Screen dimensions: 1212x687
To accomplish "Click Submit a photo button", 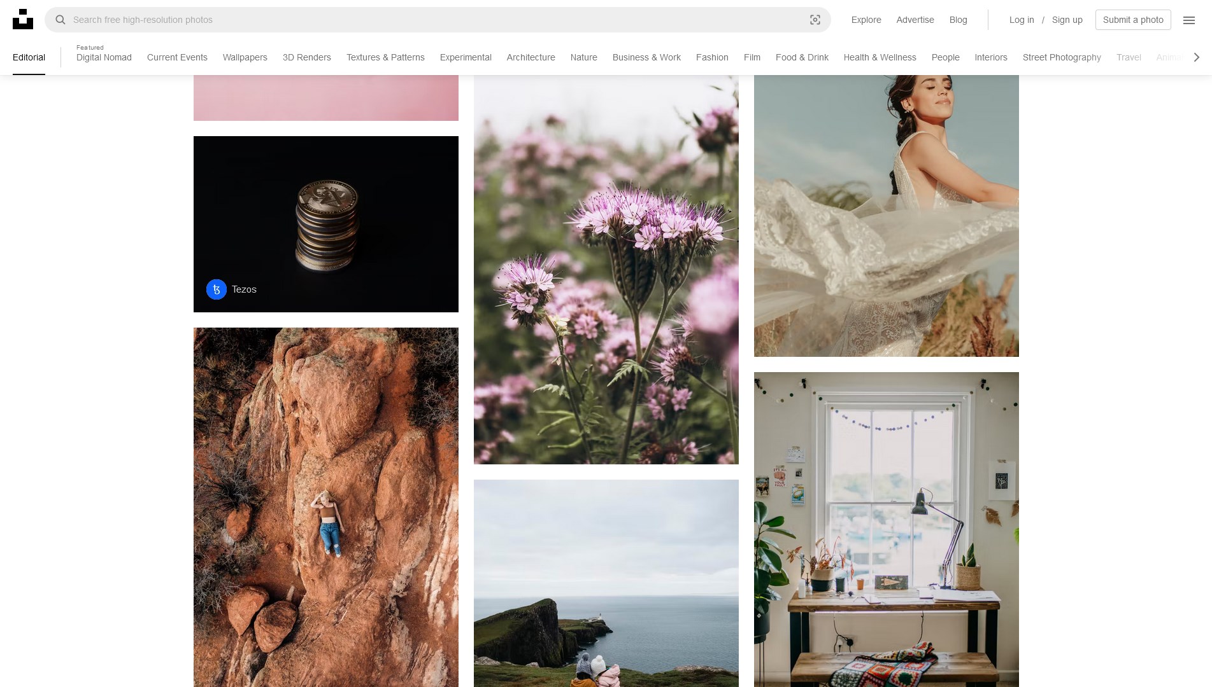I will [1132, 20].
